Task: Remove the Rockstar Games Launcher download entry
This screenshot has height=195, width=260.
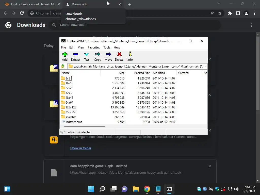Action: point(209,130)
